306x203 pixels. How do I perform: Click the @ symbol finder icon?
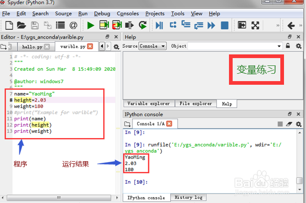[x=73, y=25]
